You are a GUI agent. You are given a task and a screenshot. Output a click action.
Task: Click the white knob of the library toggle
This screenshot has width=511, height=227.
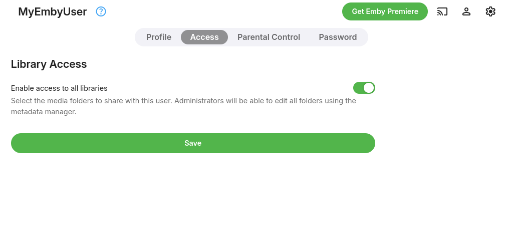369,88
